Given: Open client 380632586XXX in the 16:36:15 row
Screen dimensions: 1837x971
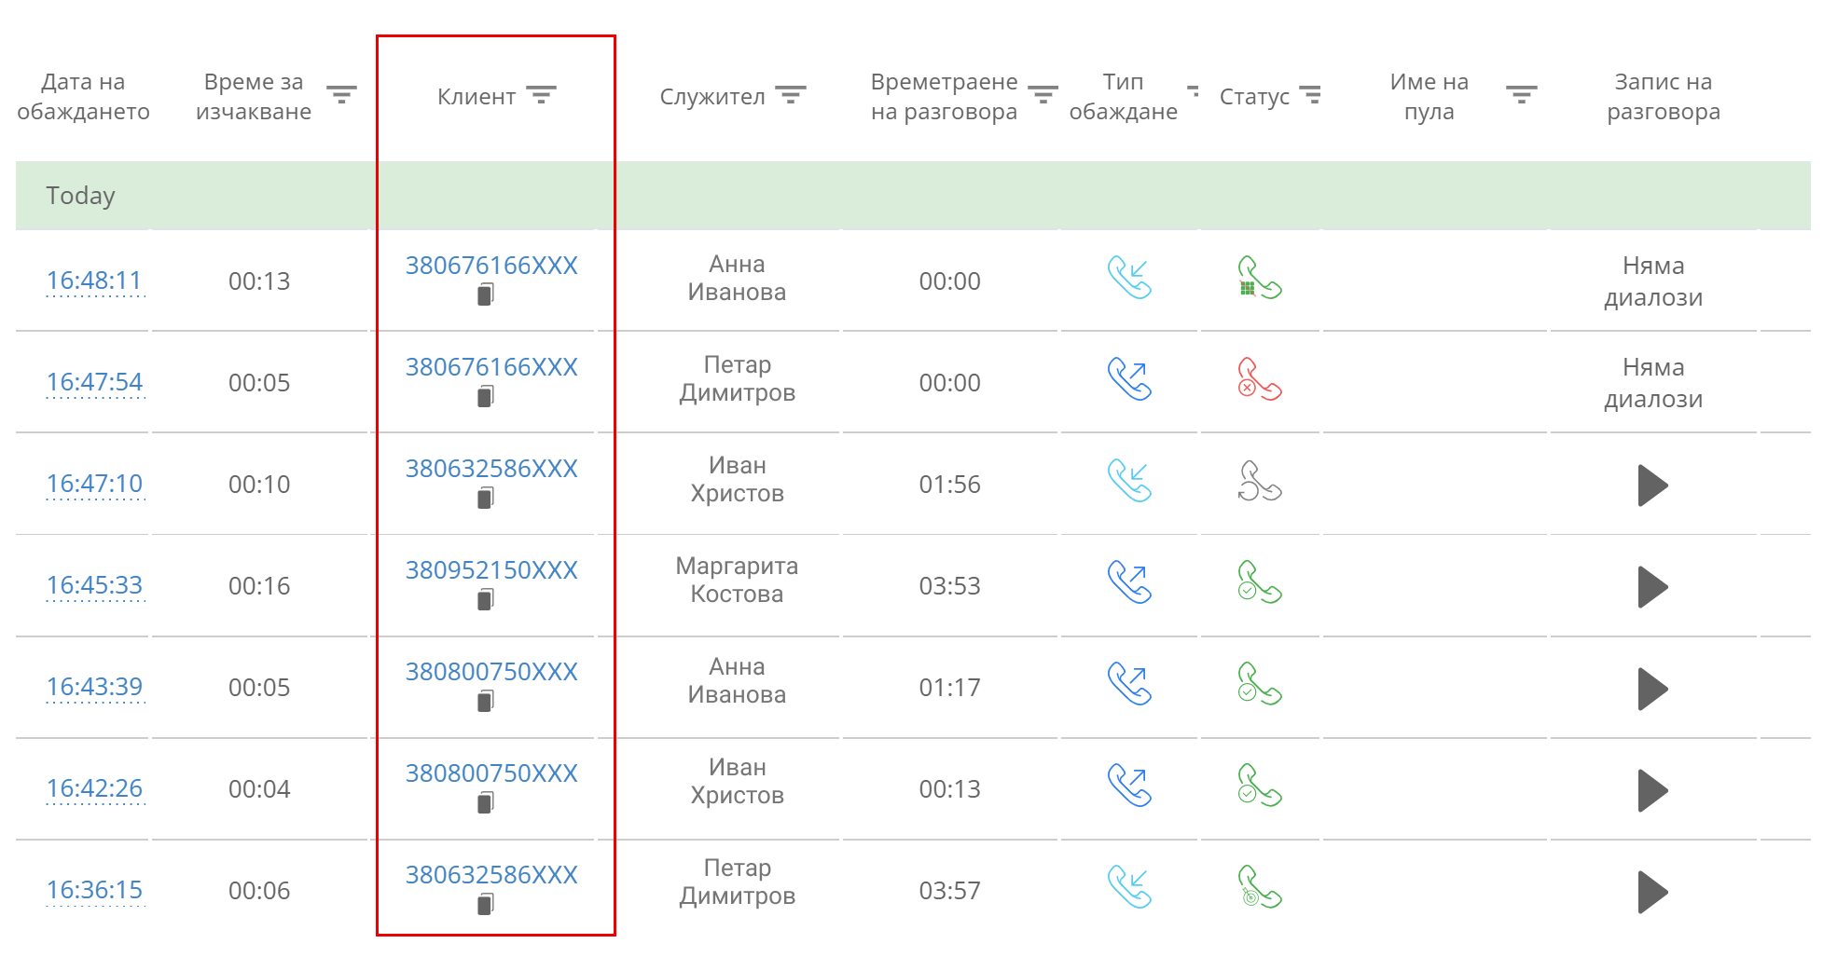Looking at the screenshot, I should [491, 875].
